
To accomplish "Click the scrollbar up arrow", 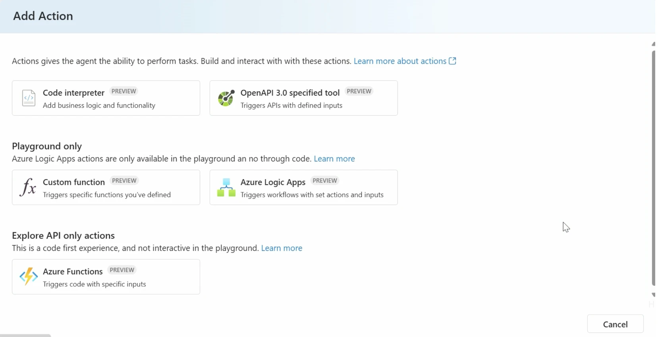I will click(x=653, y=44).
